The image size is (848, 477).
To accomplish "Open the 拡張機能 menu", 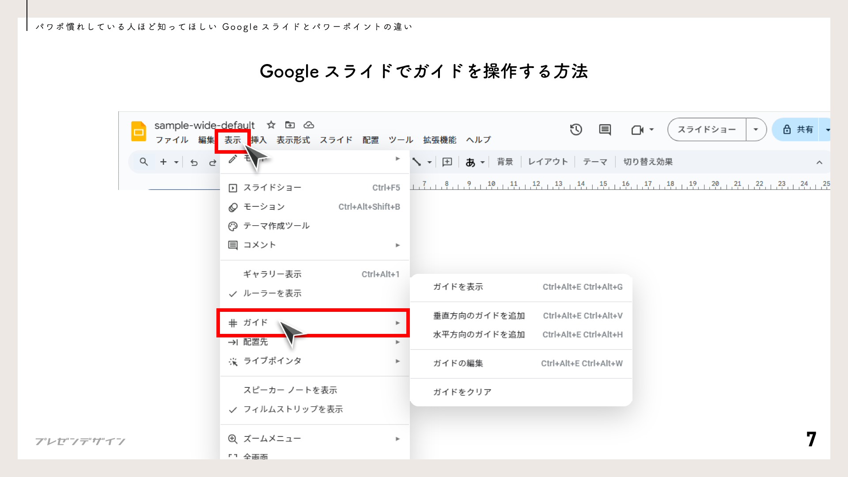I will pos(439,140).
